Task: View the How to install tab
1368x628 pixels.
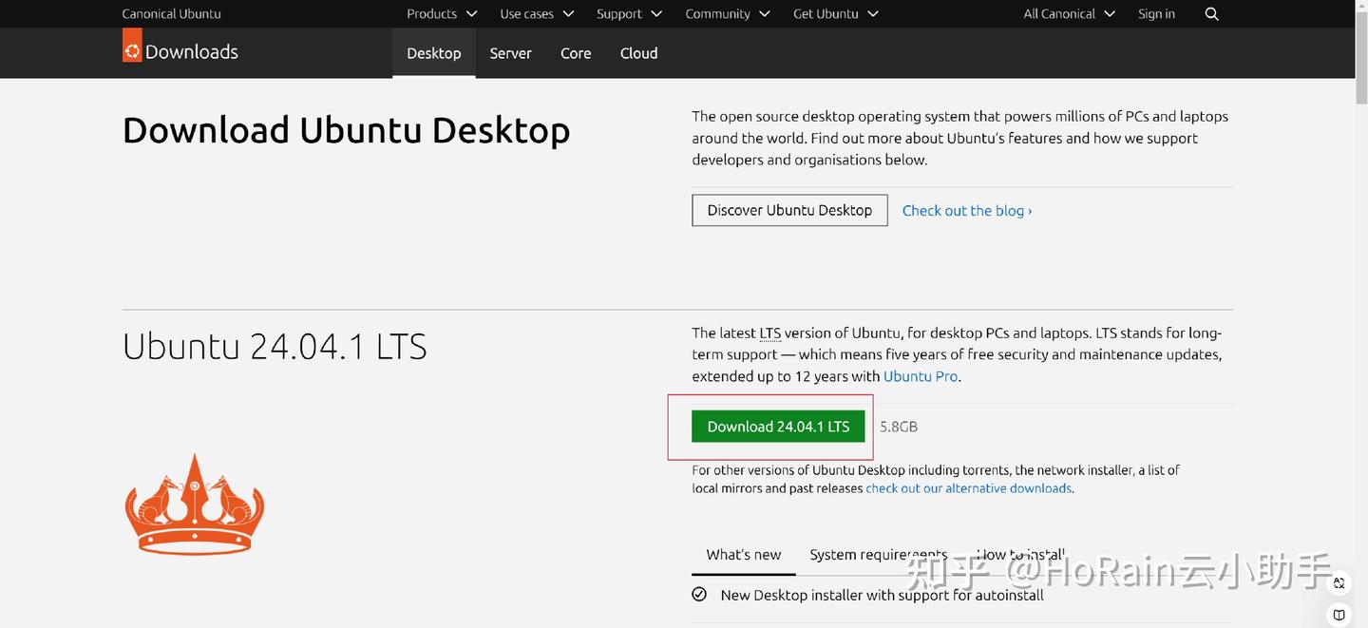Action: pyautogui.click(x=1020, y=554)
